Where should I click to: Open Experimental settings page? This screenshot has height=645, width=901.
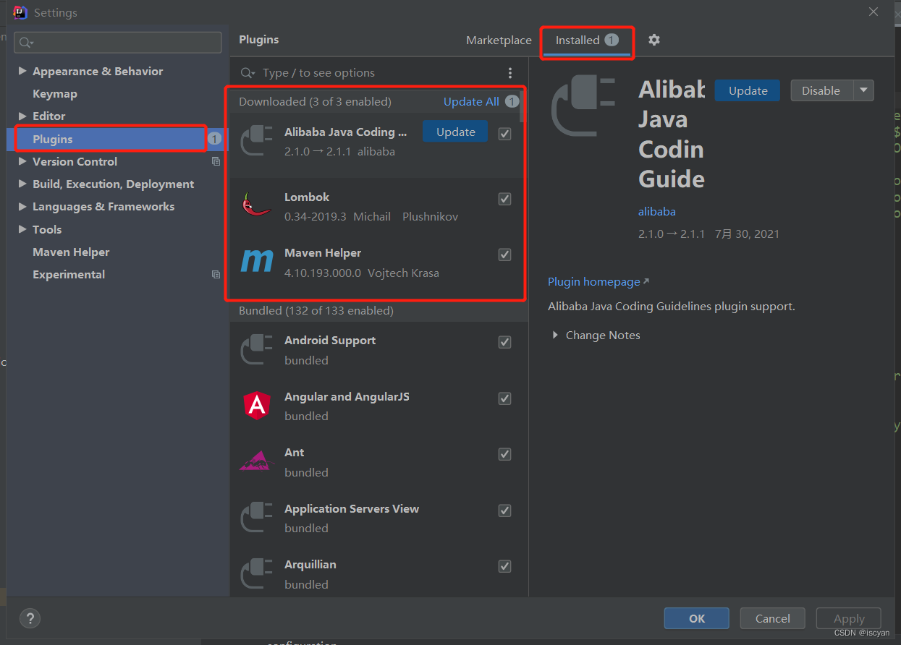pyautogui.click(x=69, y=275)
